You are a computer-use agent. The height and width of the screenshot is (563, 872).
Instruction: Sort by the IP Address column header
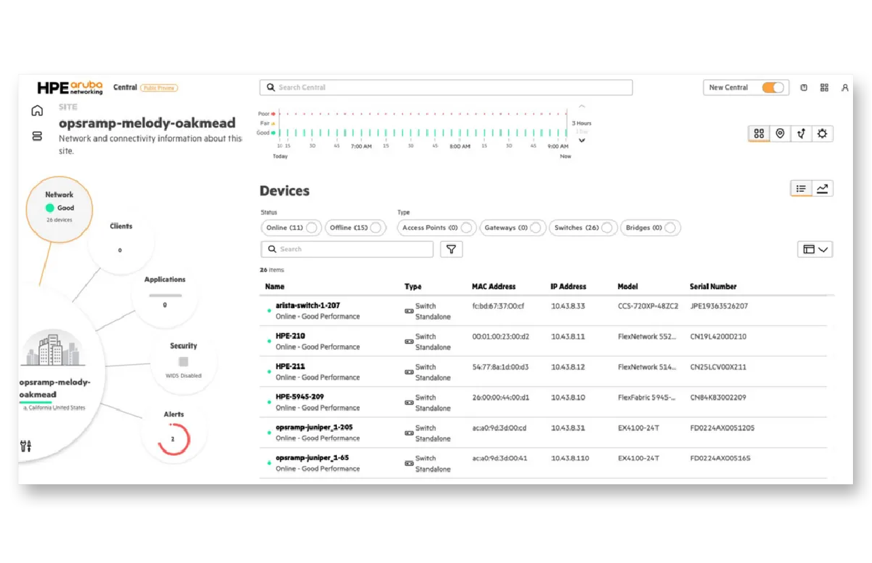(x=568, y=286)
